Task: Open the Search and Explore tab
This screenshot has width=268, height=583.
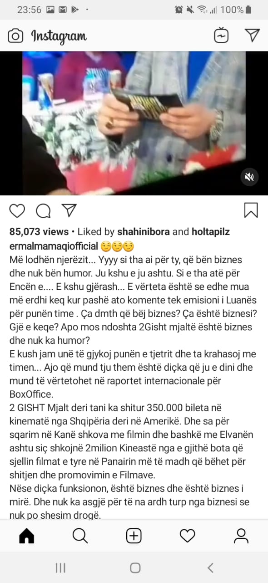Action: pyautogui.click(x=80, y=536)
